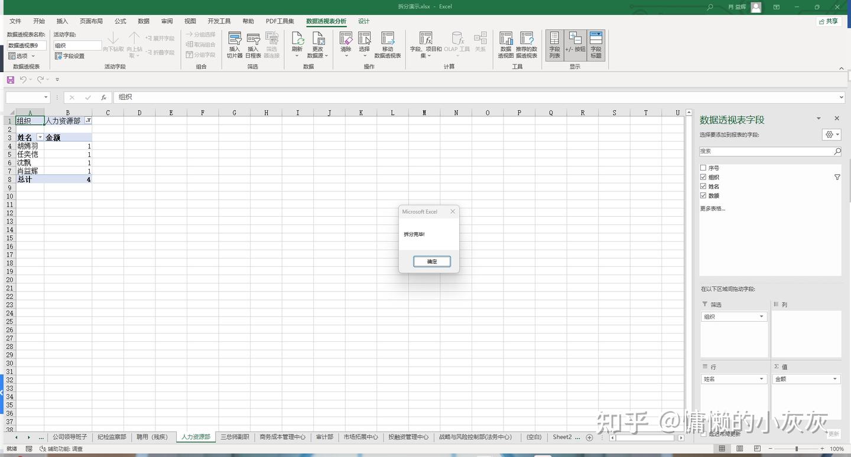This screenshot has width=851, height=457.
Task: Click the 移动数据透视表 icon
Action: 388,44
